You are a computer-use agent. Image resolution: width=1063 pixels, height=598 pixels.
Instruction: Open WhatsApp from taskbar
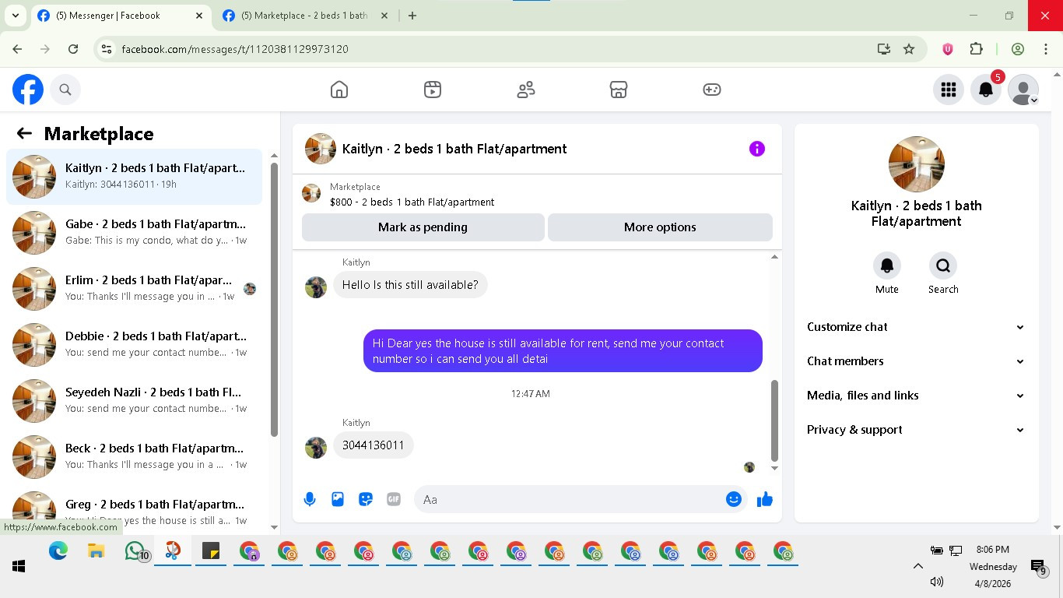pos(134,551)
